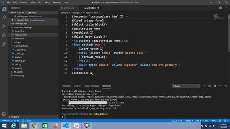Collapse the template \ testapp folder
230x129 pixels.
point(12,27)
